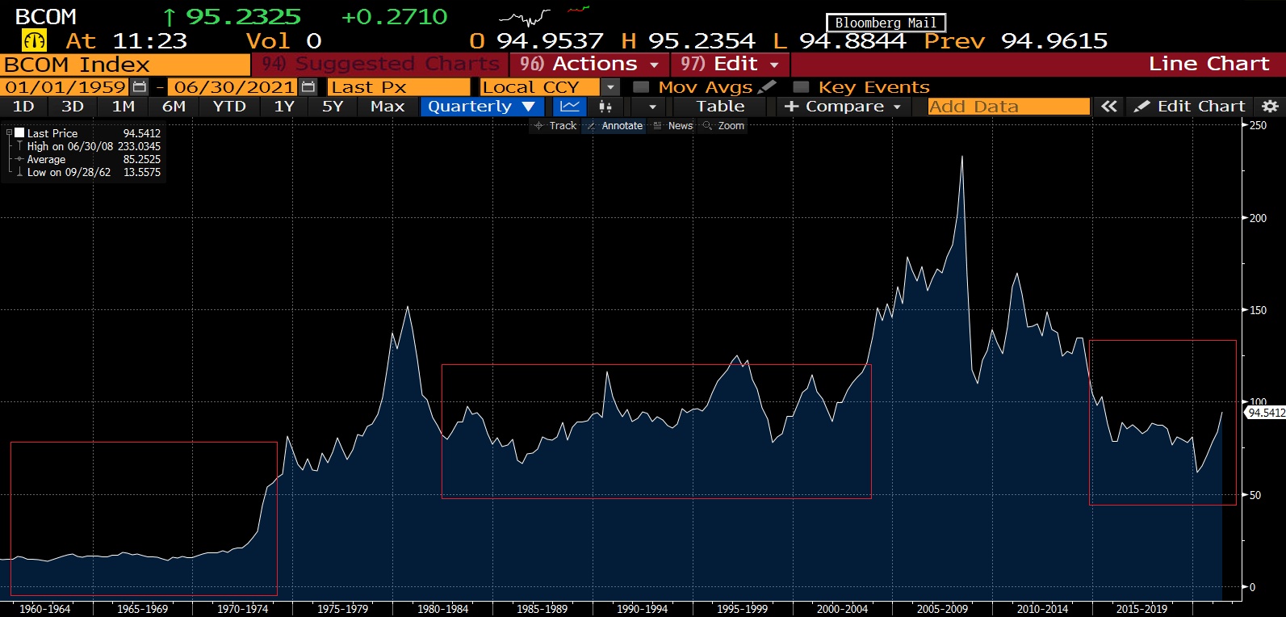
Task: Click High on 06/30/08 legend row
Action: pos(87,146)
